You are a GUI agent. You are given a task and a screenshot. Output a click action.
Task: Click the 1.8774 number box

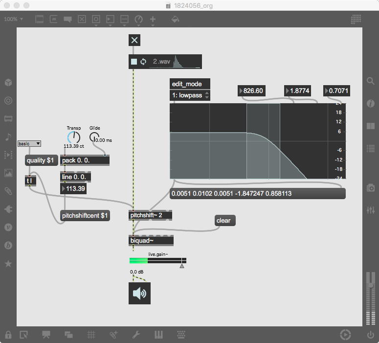(297, 91)
